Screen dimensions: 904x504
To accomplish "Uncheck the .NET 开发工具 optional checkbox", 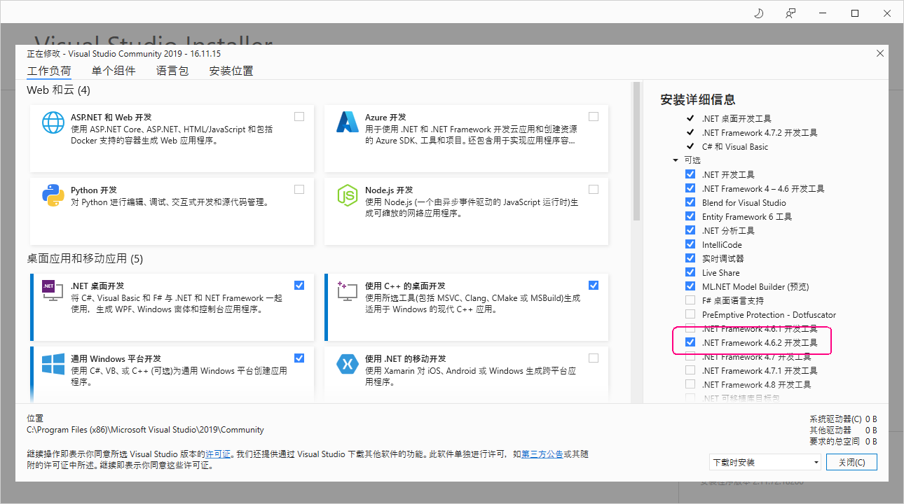I will click(x=690, y=174).
